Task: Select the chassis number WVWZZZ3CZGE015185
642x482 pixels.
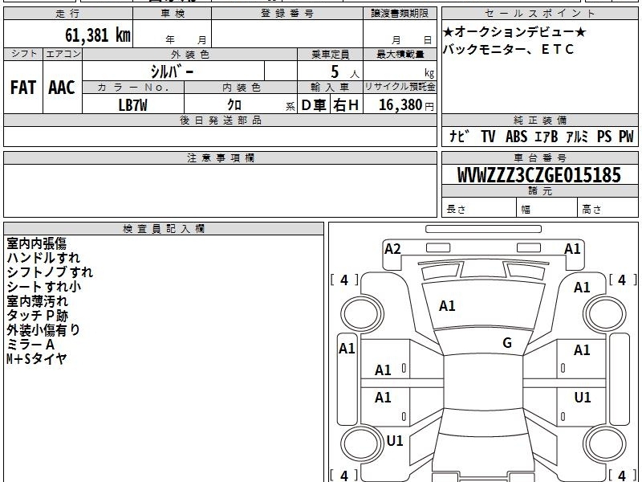Action: (539, 175)
